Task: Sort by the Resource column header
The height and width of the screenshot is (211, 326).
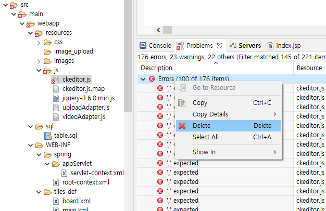Action: [x=310, y=68]
